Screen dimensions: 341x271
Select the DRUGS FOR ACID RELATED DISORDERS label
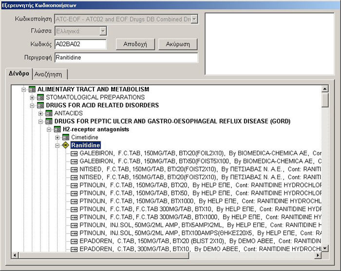102,105
